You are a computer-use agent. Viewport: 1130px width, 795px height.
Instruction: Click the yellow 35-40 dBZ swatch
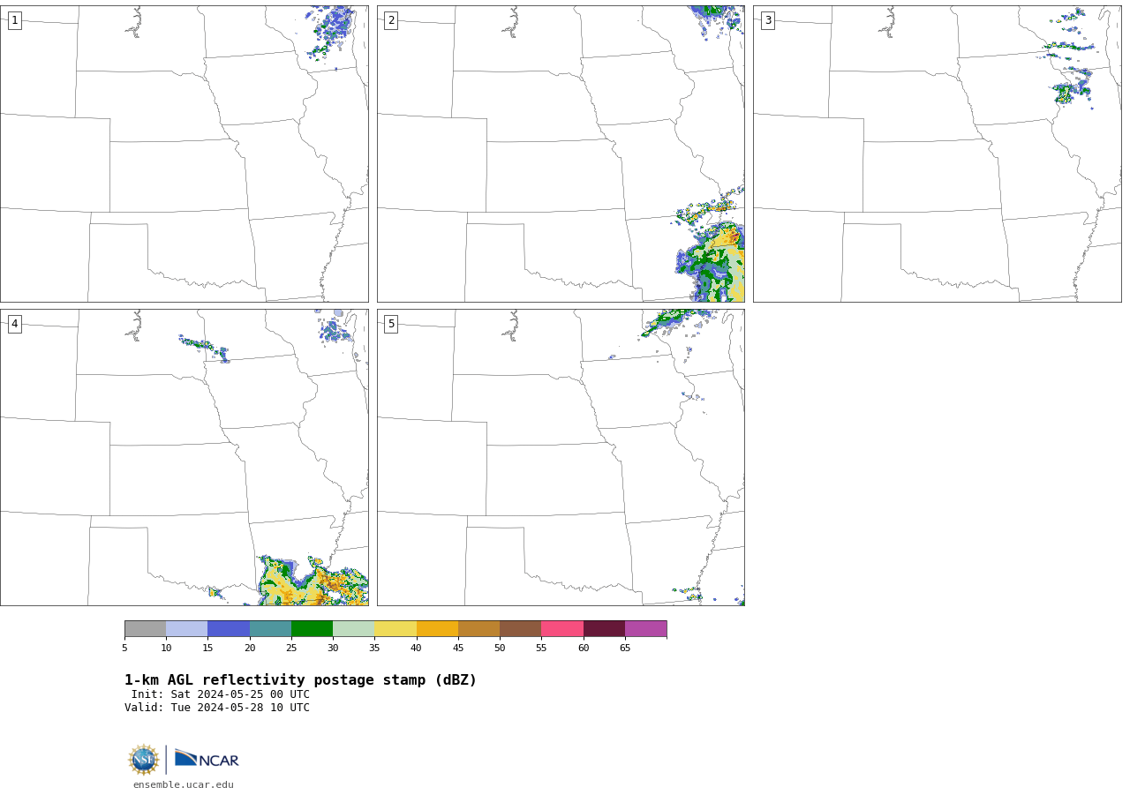(x=395, y=628)
